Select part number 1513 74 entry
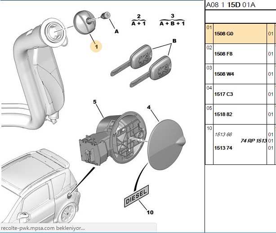Viewport: 276px width, 233px height. click(x=223, y=148)
